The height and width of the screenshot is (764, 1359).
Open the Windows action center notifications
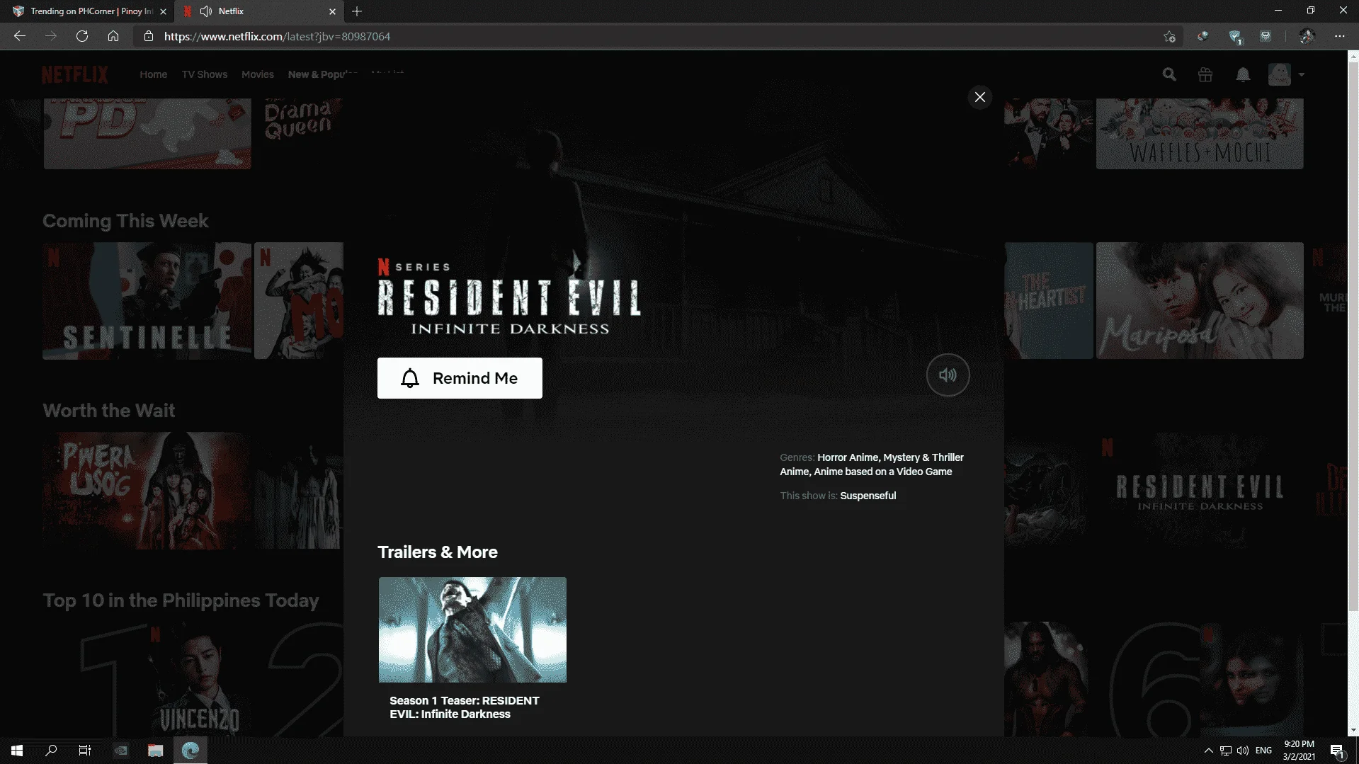1338,751
